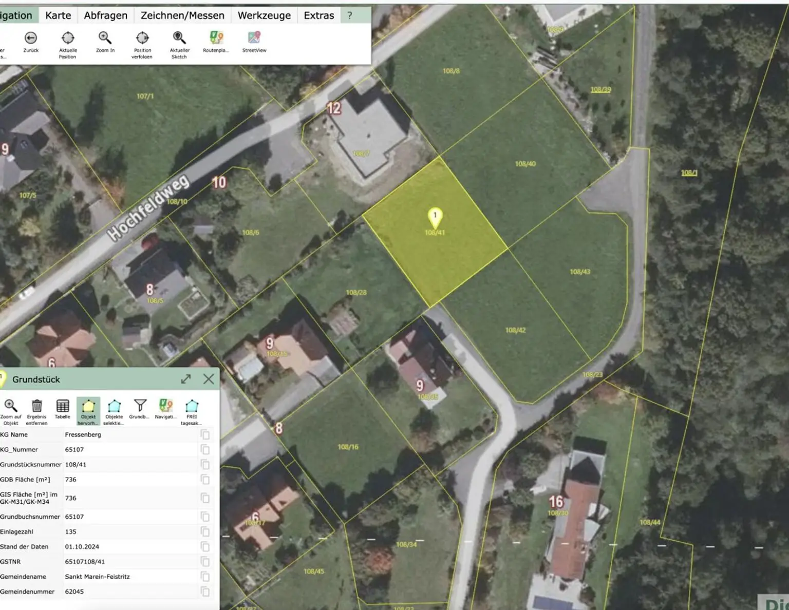Click parcel label 108/40 on the map
Viewport: 789px width, 610px height.
point(525,164)
